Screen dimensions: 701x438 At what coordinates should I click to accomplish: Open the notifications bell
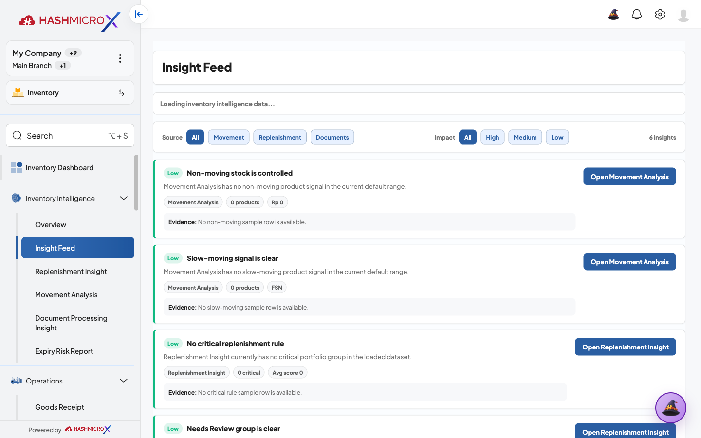637,15
